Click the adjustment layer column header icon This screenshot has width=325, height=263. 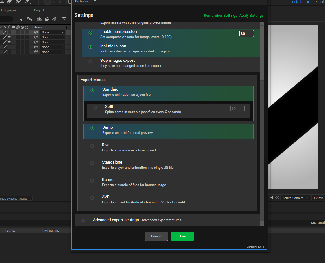(22, 27)
